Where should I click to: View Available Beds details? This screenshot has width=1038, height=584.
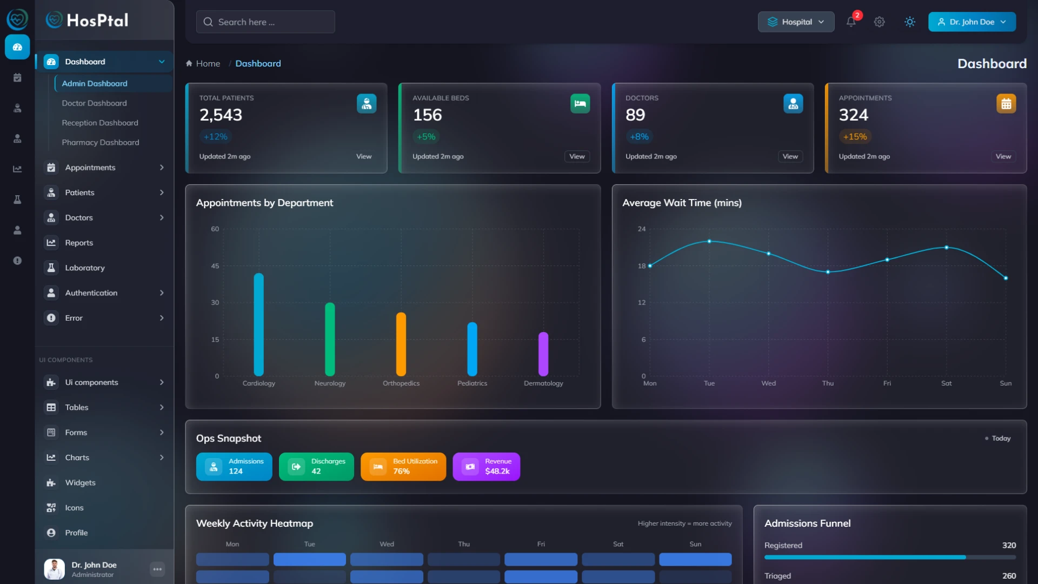577,156
